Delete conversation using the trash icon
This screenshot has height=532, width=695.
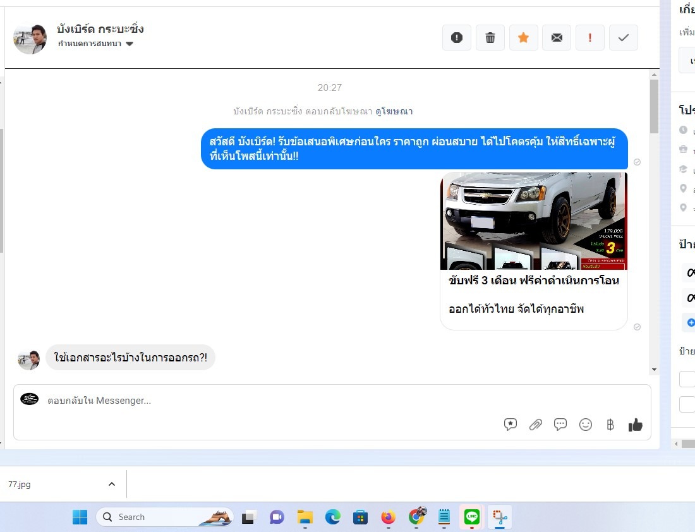(490, 38)
